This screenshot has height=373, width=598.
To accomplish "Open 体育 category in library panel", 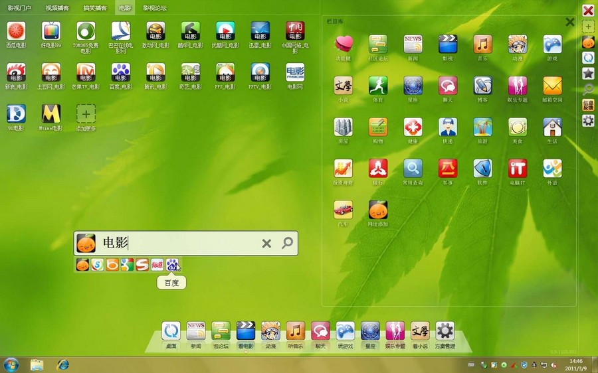I will [x=378, y=86].
